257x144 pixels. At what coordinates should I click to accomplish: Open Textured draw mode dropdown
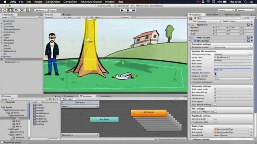[x=55, y=17]
